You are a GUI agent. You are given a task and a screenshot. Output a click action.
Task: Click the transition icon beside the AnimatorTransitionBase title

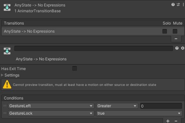pyautogui.click(x=7, y=7)
